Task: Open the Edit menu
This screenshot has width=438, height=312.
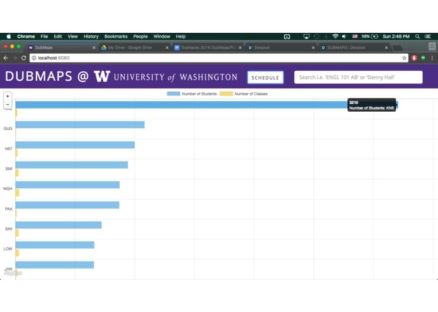Action: 58,37
